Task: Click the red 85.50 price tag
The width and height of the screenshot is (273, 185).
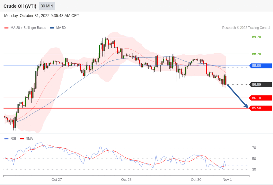Action: pos(260,108)
